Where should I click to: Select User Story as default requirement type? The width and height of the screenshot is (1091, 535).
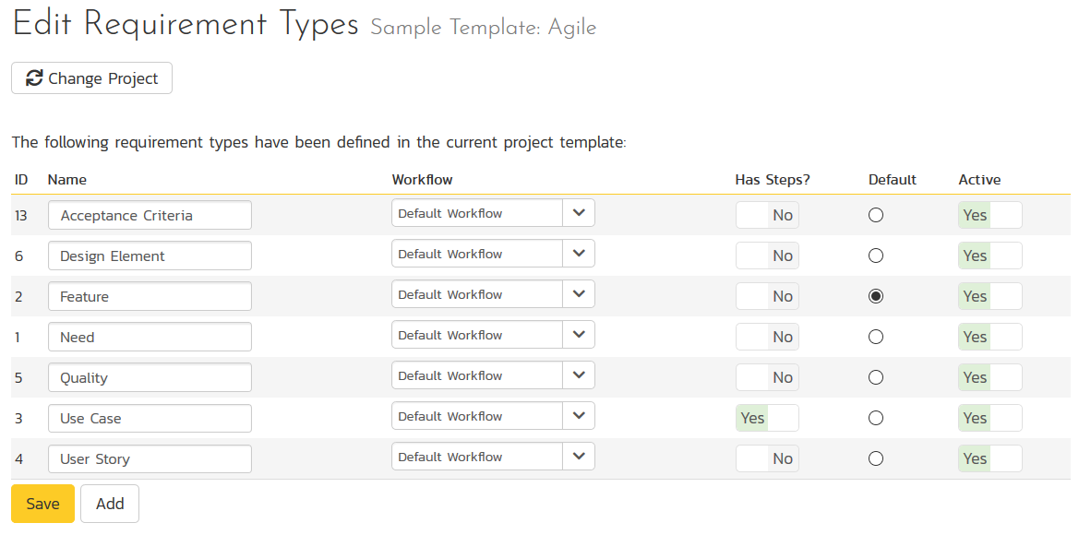(876, 458)
